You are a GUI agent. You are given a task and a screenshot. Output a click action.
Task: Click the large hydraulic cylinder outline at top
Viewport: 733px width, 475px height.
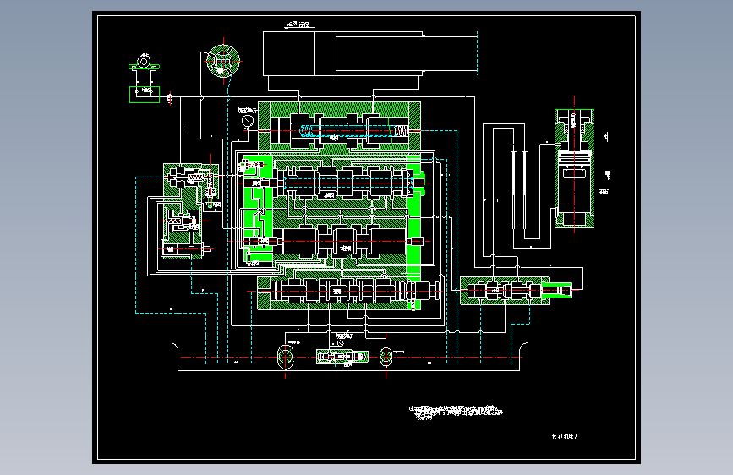[369, 54]
